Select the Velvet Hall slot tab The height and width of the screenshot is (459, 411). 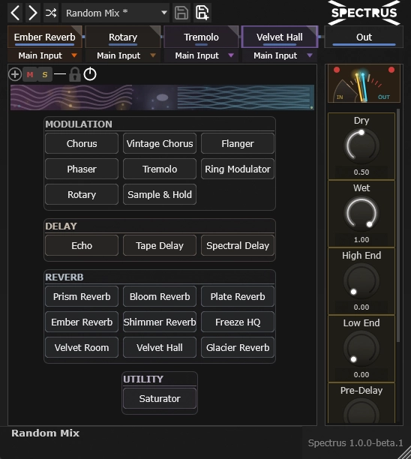[280, 37]
